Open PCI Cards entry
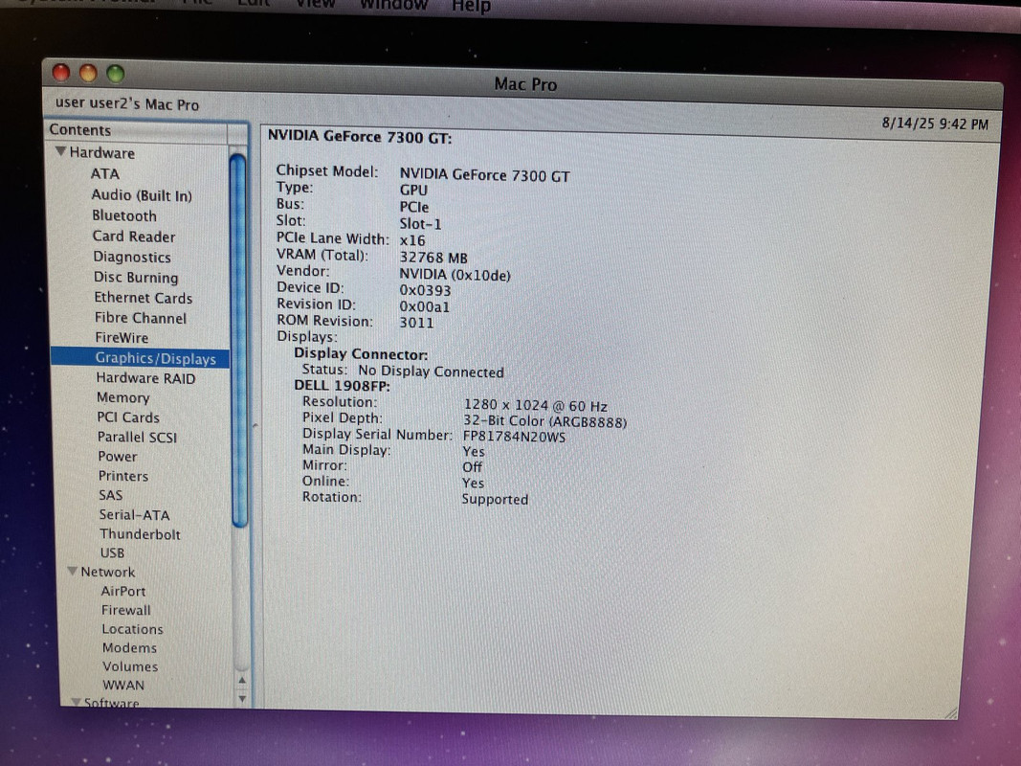The width and height of the screenshot is (1021, 766). point(127,417)
